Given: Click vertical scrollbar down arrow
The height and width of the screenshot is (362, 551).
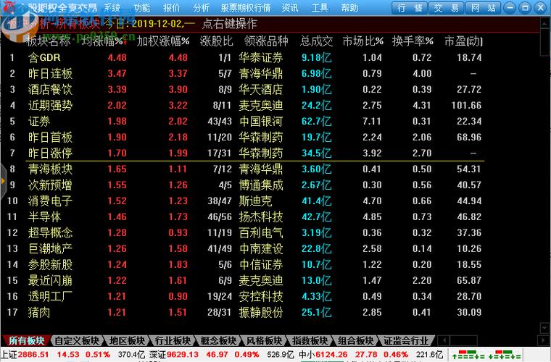Looking at the screenshot, I should pos(545,328).
